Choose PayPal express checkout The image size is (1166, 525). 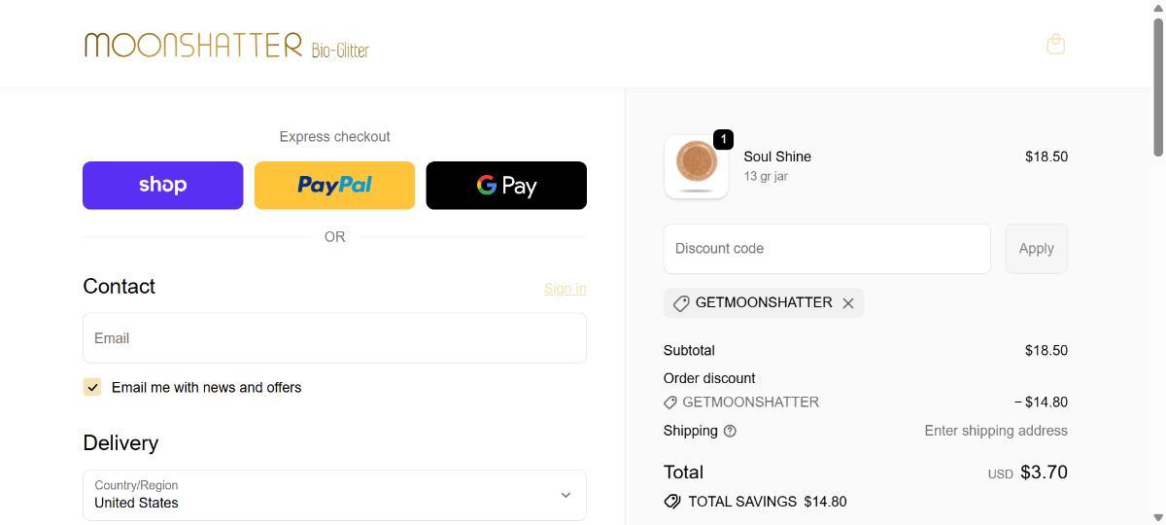[x=334, y=185]
